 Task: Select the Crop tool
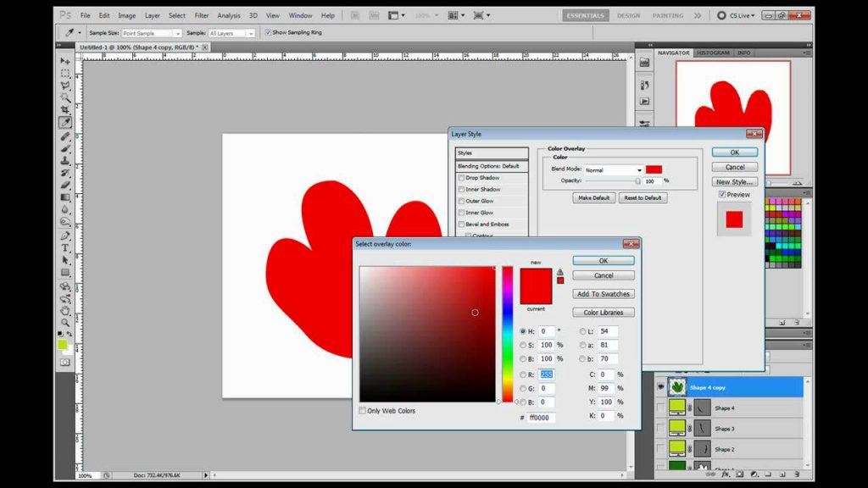65,109
